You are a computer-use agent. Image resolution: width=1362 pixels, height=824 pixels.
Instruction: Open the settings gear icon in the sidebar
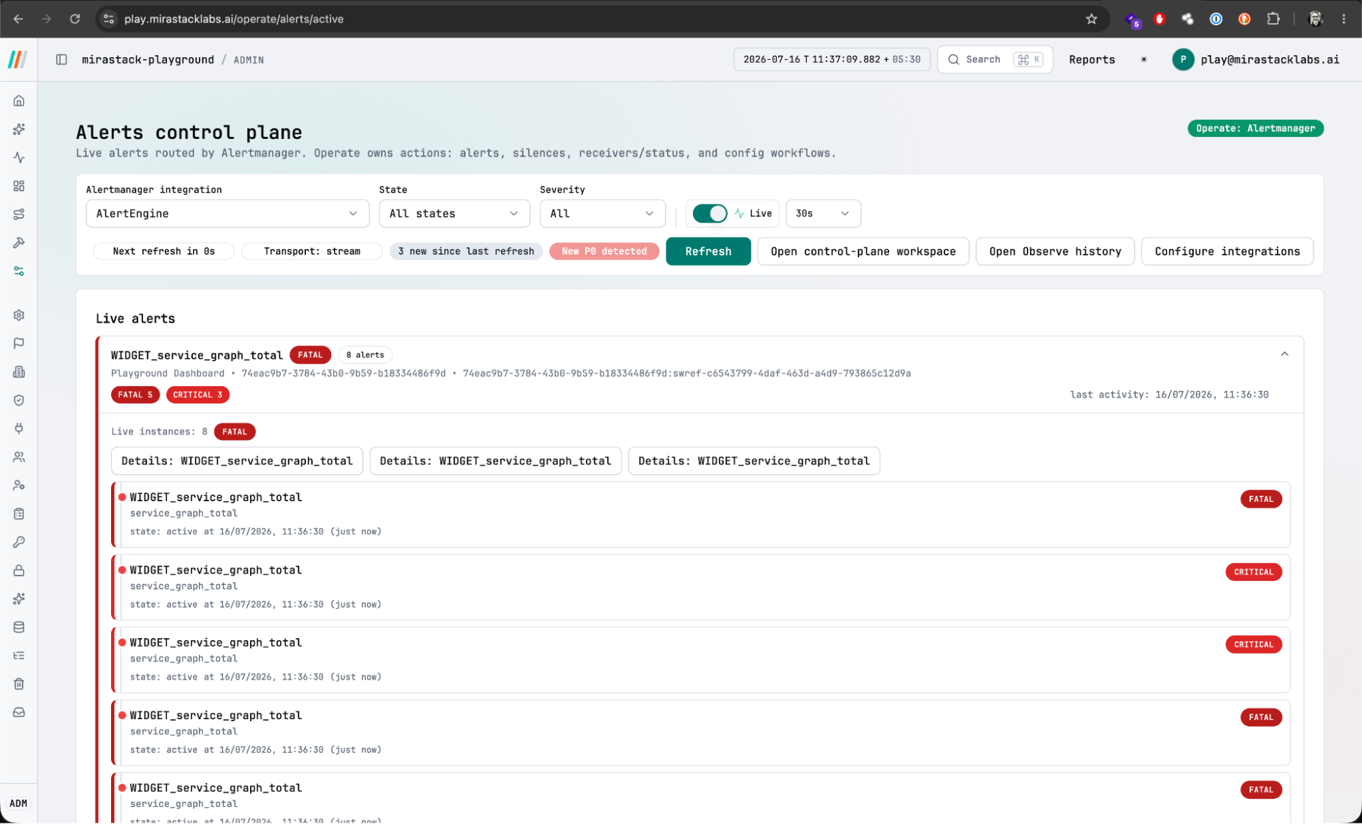(x=19, y=315)
